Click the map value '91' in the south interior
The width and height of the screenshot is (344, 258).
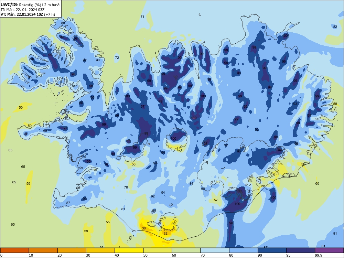163,192
